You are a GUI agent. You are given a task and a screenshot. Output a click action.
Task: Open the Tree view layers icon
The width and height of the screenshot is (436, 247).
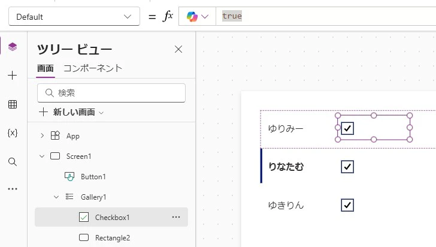click(13, 47)
